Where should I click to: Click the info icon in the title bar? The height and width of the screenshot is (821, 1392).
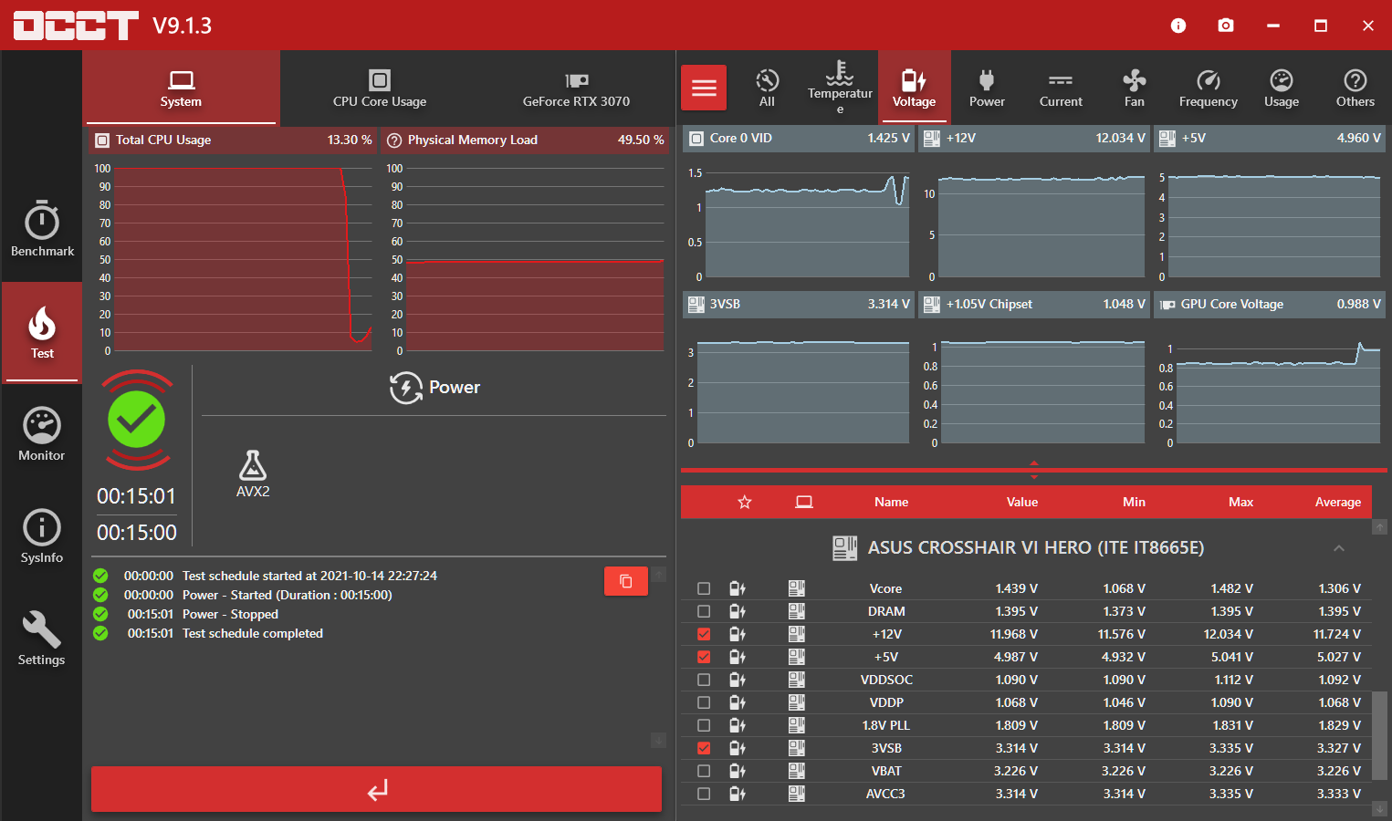point(1178,26)
